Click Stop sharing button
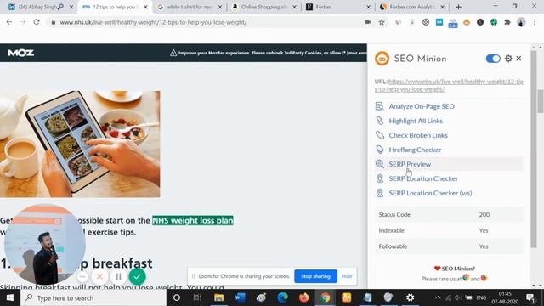 315,276
